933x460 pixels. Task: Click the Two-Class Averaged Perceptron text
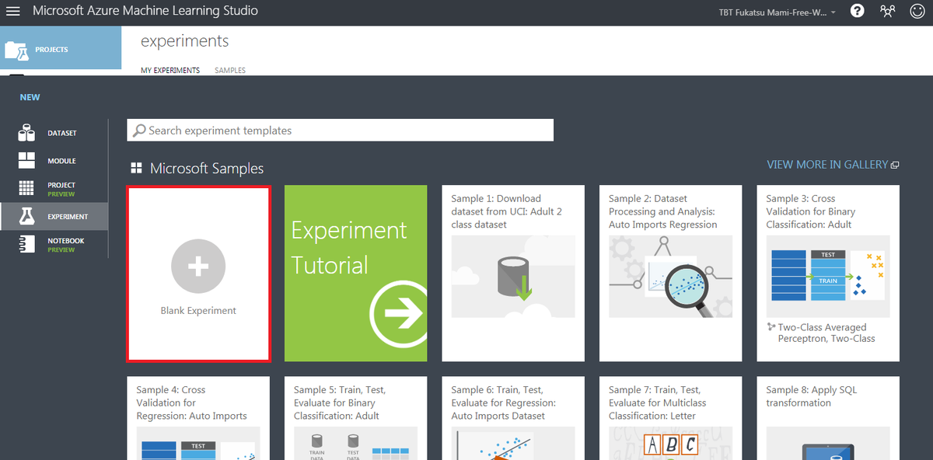826,333
